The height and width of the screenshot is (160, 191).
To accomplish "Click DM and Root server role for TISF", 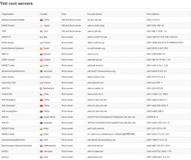I will [x=71, y=31].
